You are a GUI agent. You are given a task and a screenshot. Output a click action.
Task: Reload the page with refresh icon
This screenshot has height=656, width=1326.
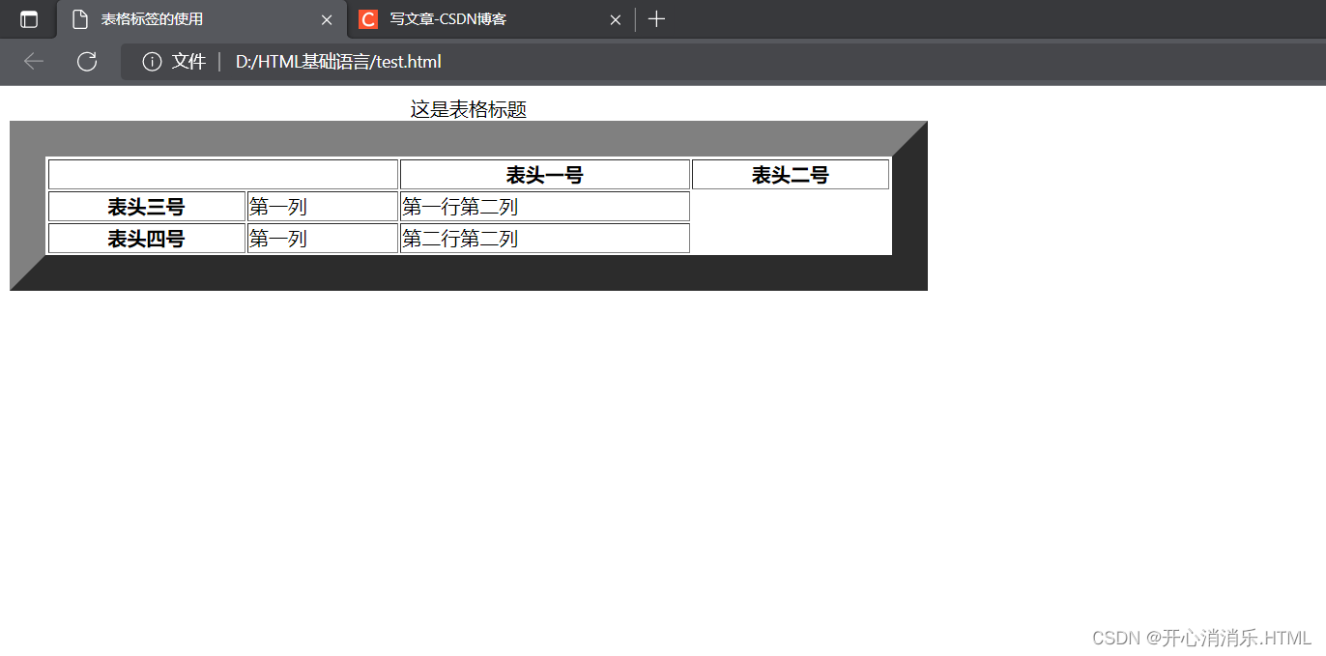(x=87, y=62)
